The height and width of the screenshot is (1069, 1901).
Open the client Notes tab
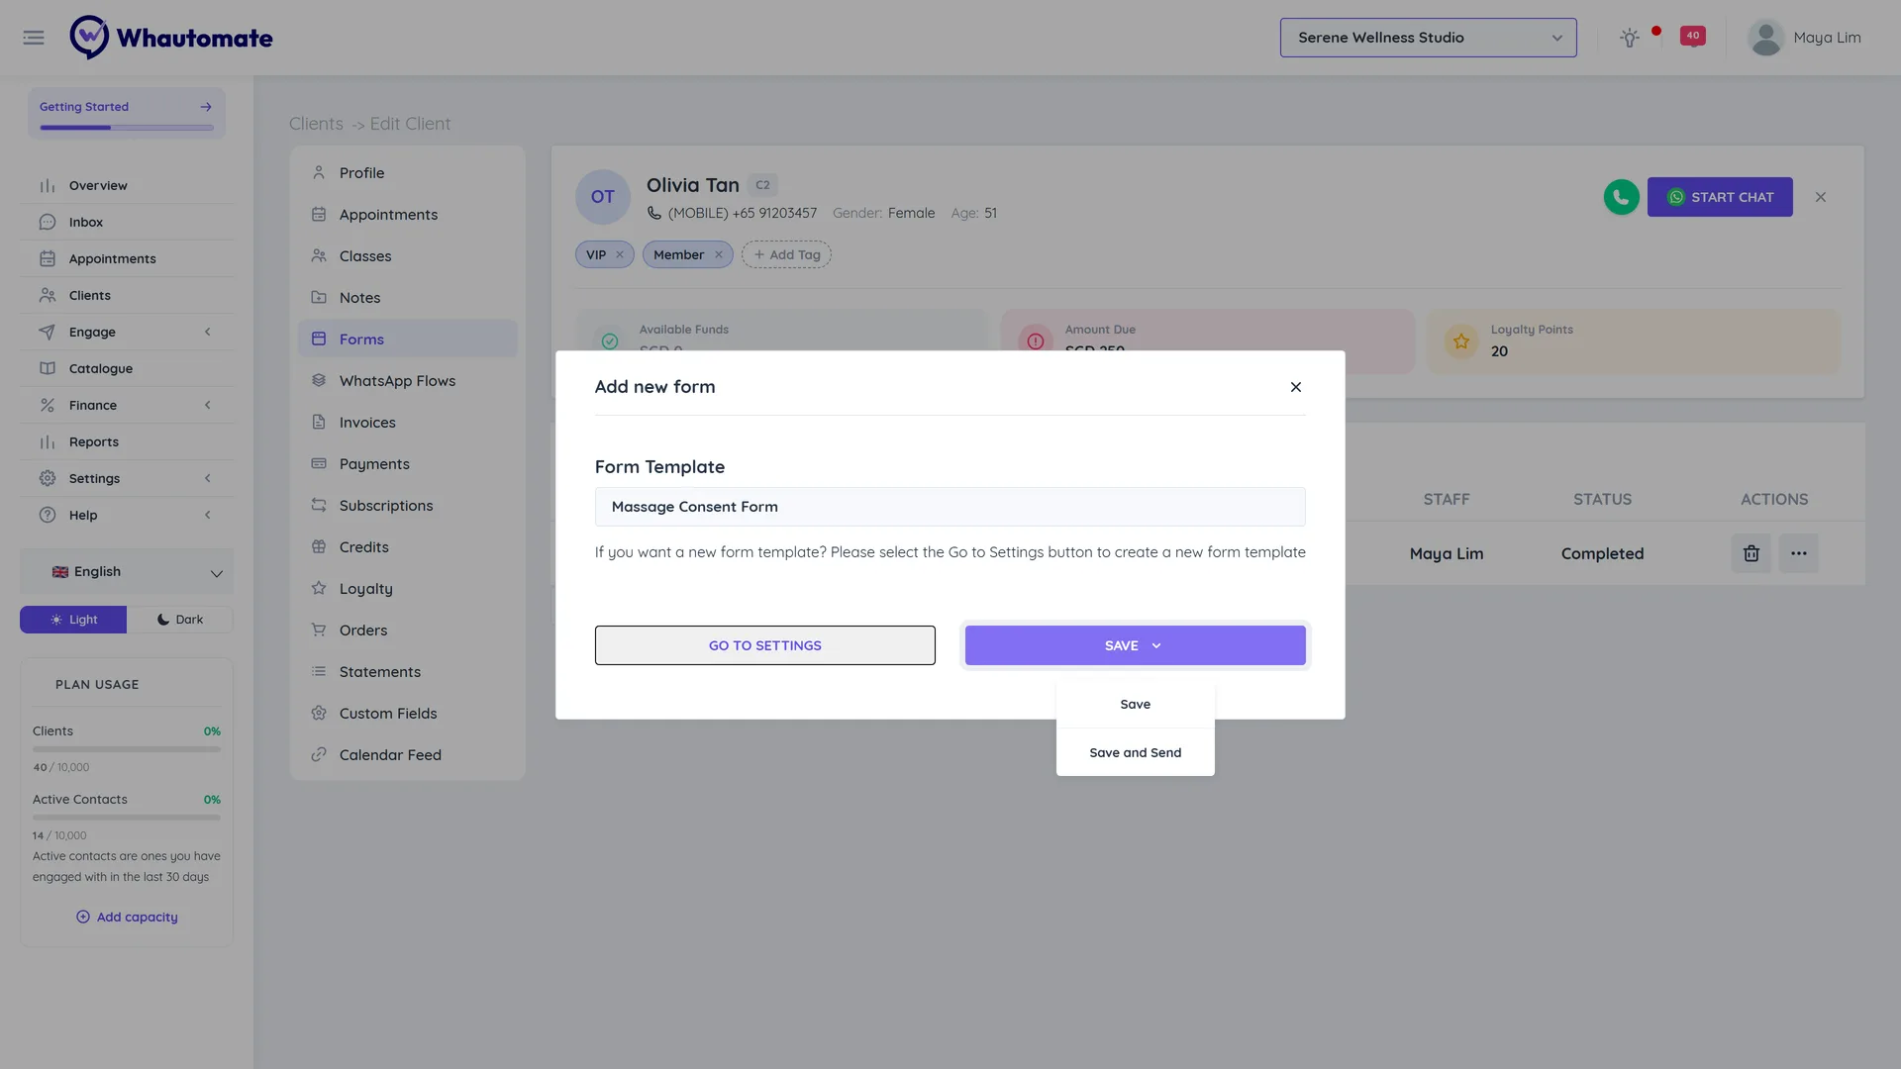pos(407,298)
